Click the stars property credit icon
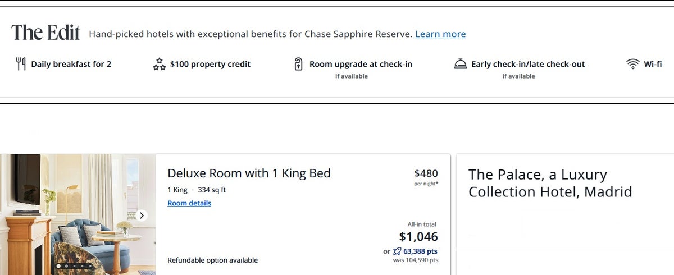 [x=159, y=64]
